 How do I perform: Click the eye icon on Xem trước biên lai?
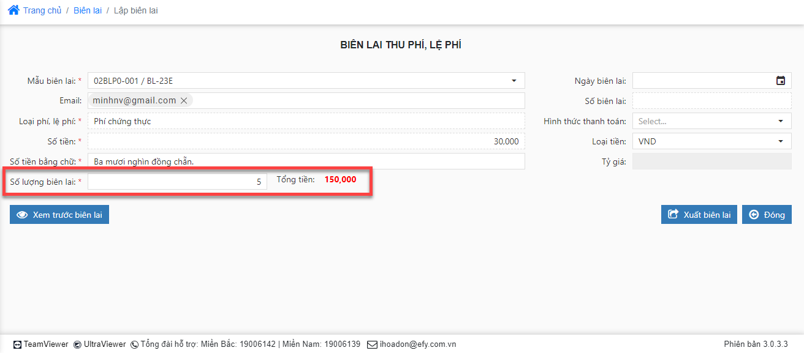coord(23,215)
